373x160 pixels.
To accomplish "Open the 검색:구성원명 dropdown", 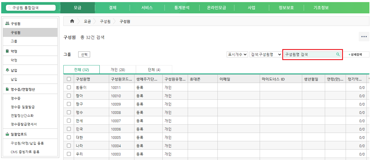I will [266, 54].
